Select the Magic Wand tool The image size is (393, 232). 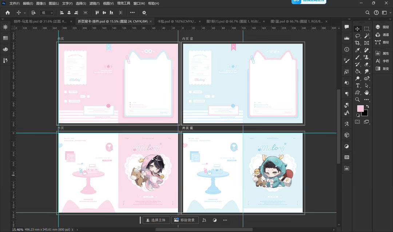click(x=366, y=36)
